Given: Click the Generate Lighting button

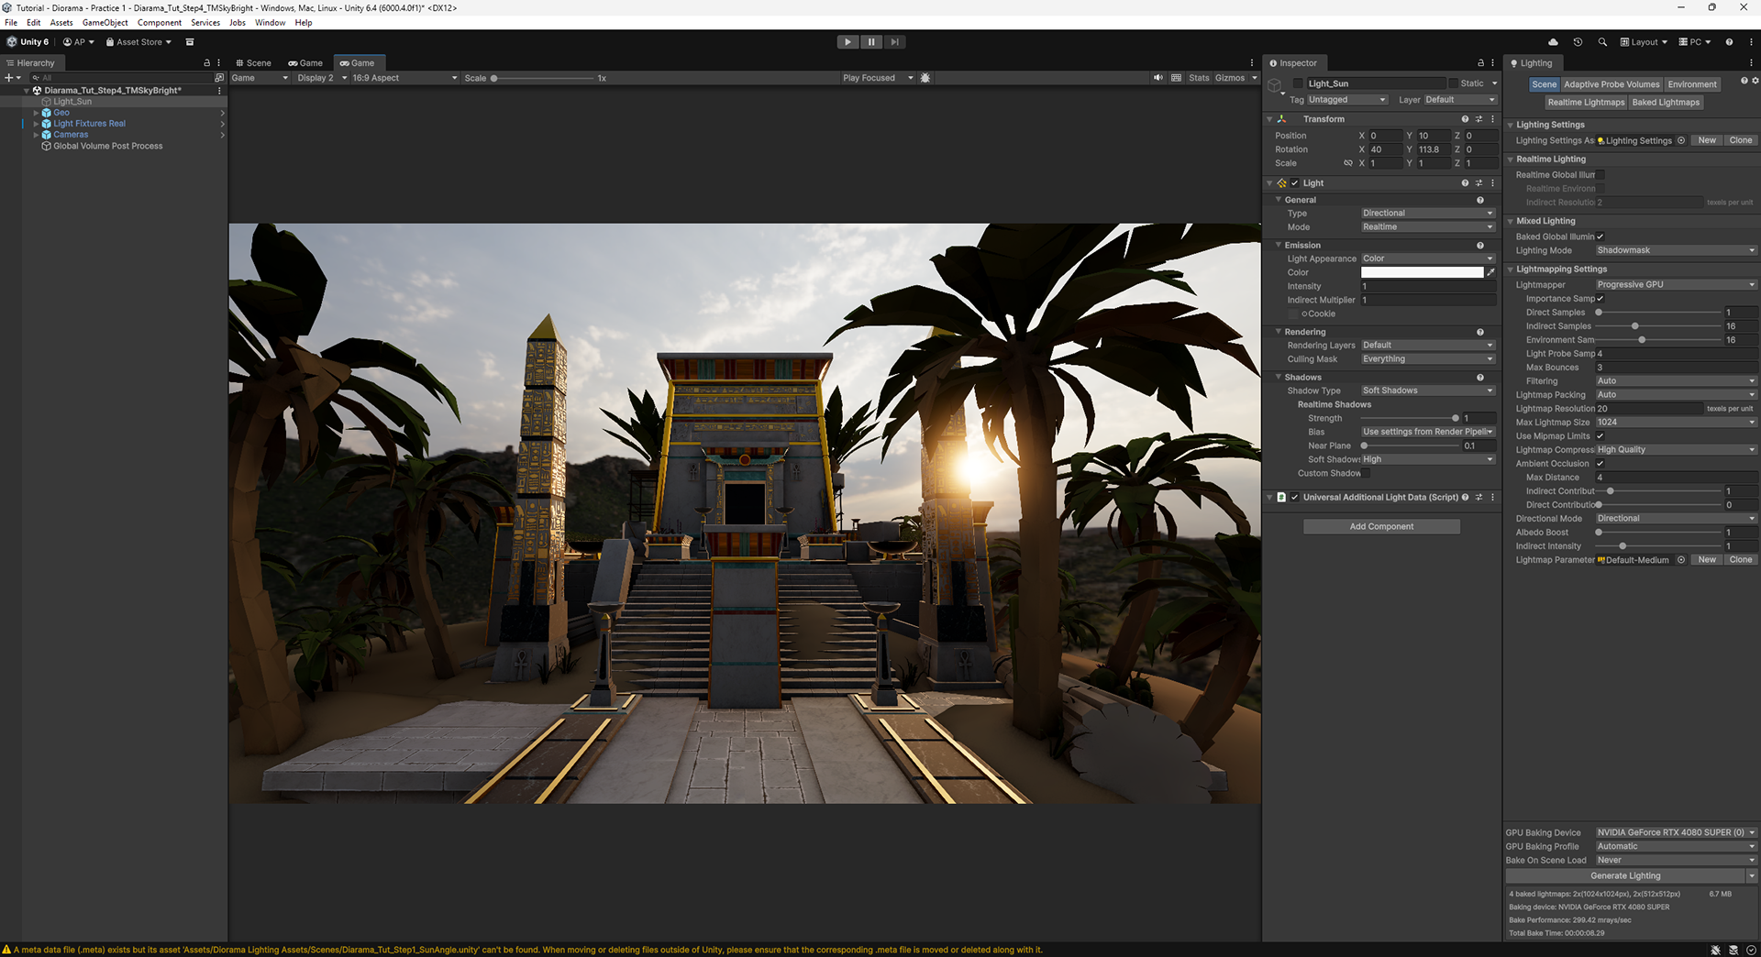Looking at the screenshot, I should 1625,876.
